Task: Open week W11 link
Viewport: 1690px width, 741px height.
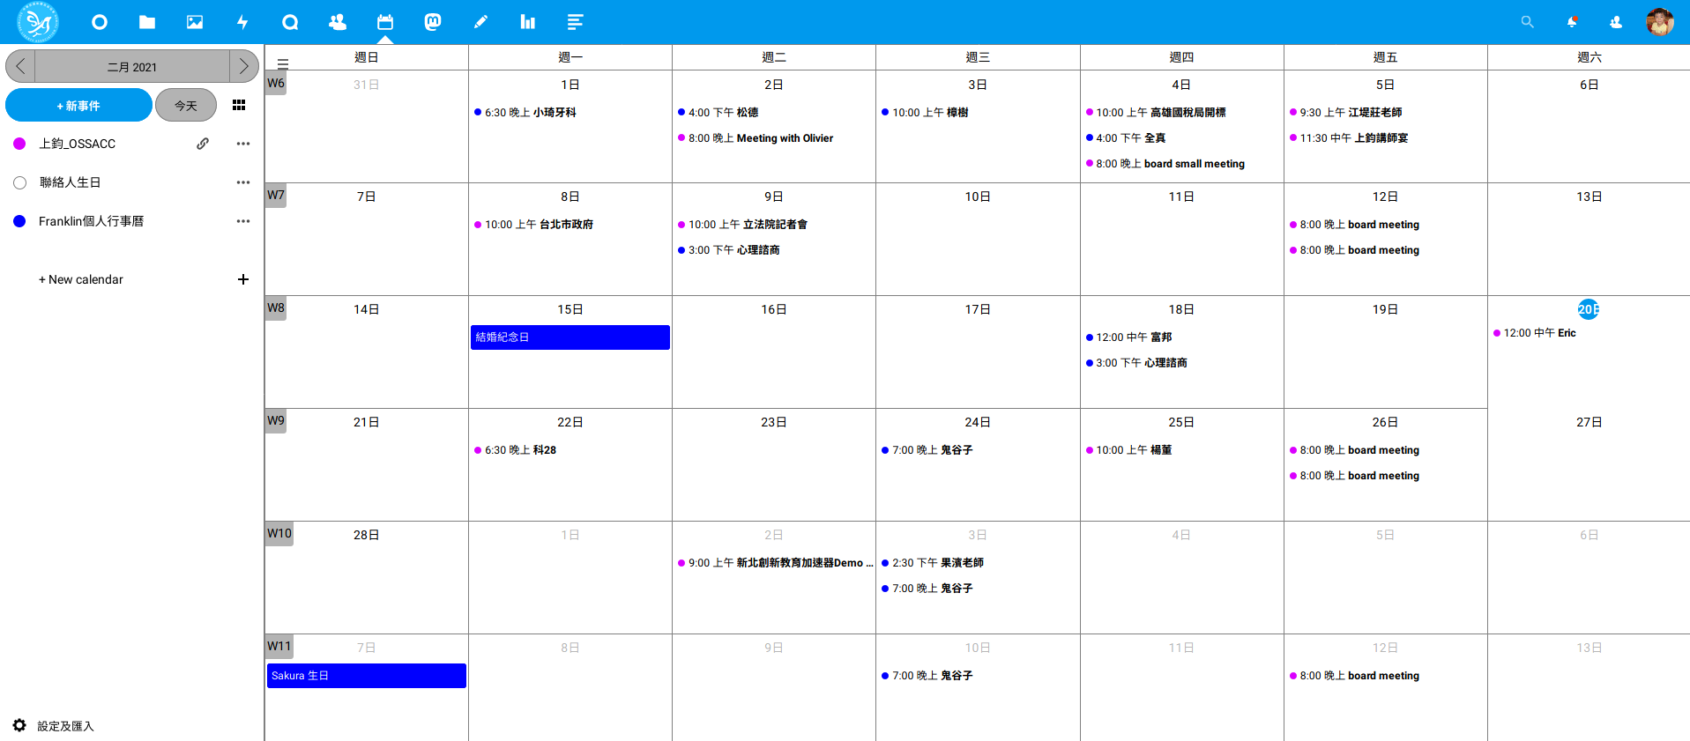Action: tap(279, 646)
